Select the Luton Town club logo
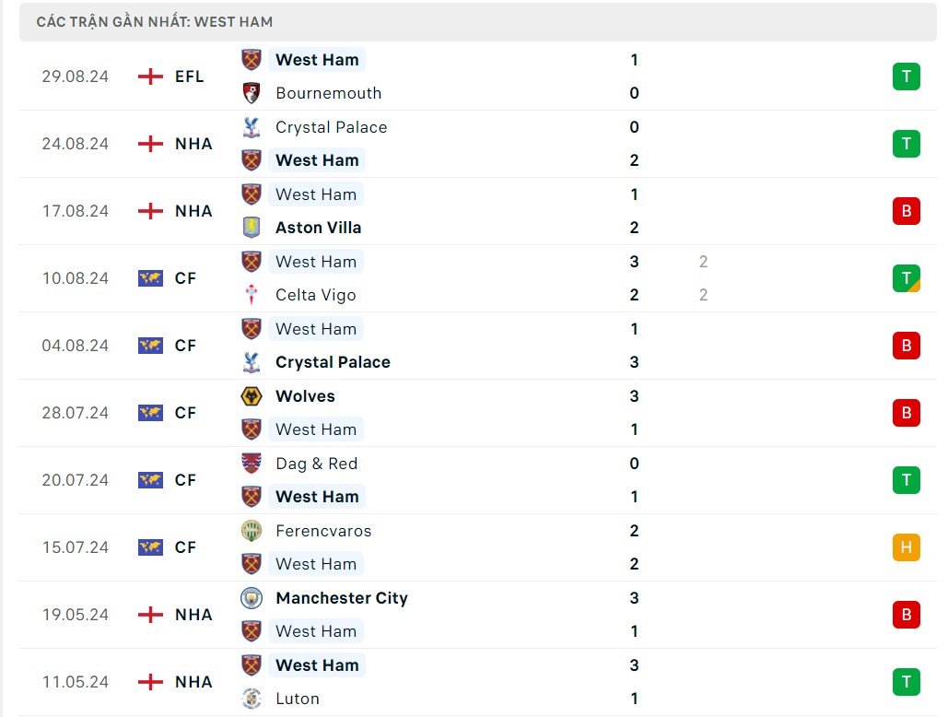The height and width of the screenshot is (717, 948). click(251, 699)
